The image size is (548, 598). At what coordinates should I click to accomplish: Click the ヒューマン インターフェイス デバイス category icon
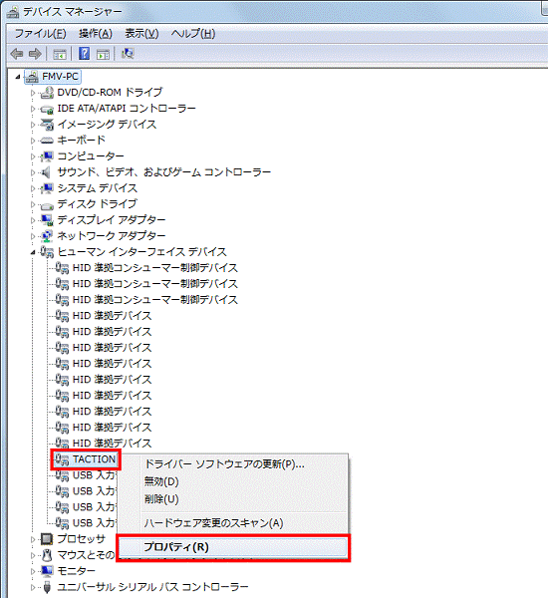[x=47, y=252]
